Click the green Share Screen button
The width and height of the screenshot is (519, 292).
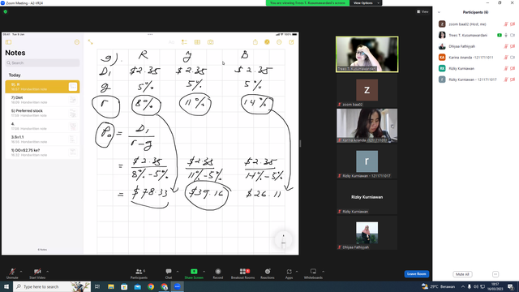194,273
